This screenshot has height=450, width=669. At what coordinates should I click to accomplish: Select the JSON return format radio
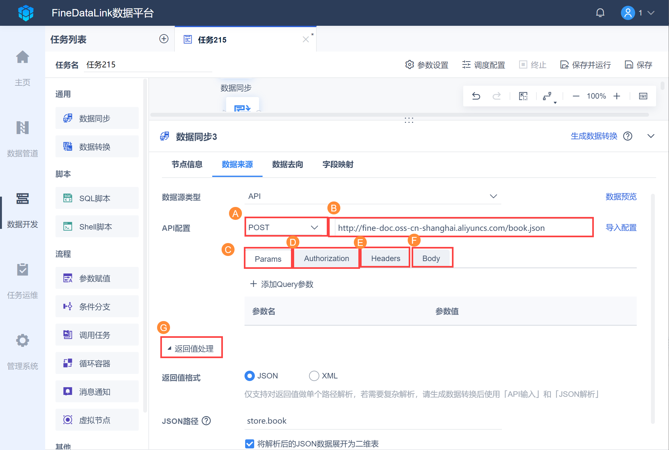(x=249, y=376)
